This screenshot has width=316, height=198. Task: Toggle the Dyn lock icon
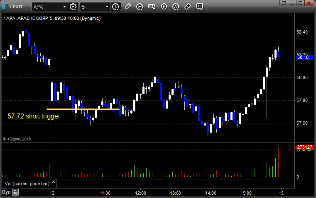[x=15, y=192]
